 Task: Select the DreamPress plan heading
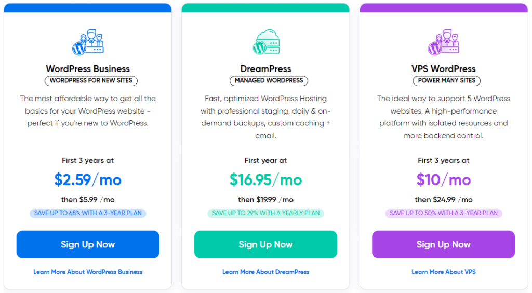[x=265, y=69]
